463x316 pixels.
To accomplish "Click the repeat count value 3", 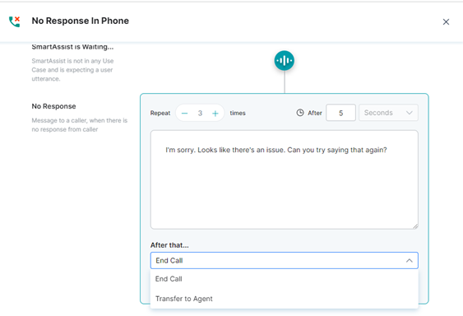I will pos(200,114).
